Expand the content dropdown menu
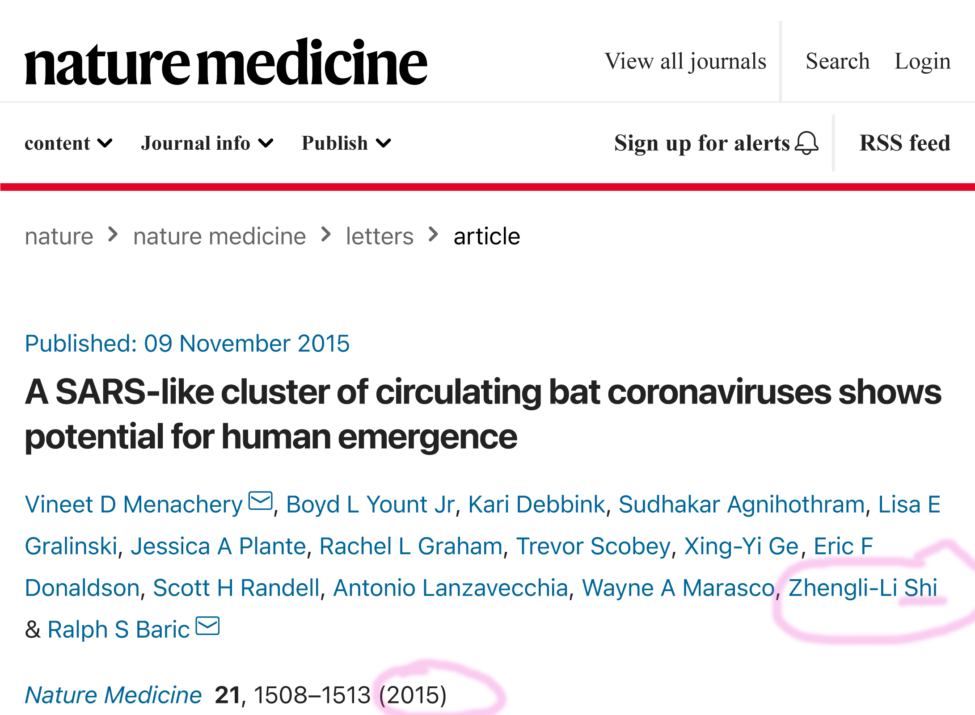Image resolution: width=975 pixels, height=715 pixels. click(68, 143)
